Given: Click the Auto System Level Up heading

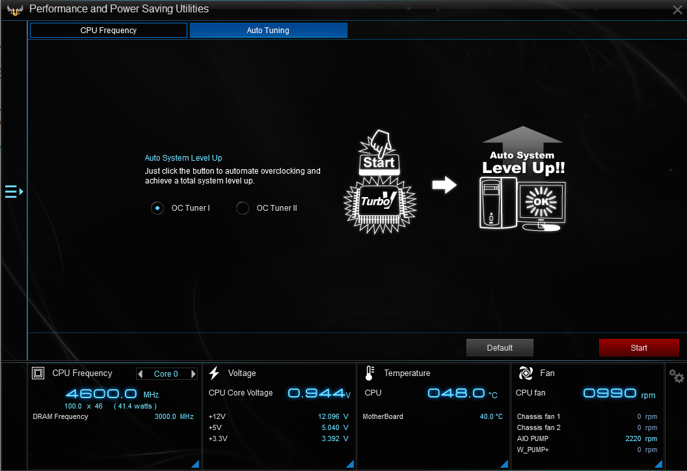Looking at the screenshot, I should click(183, 157).
